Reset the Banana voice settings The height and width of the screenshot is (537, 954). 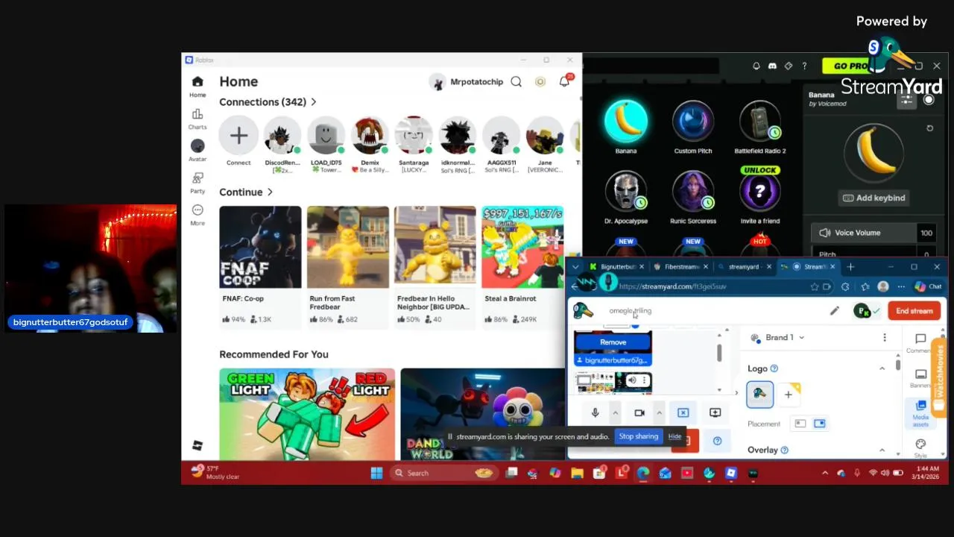pos(929,128)
